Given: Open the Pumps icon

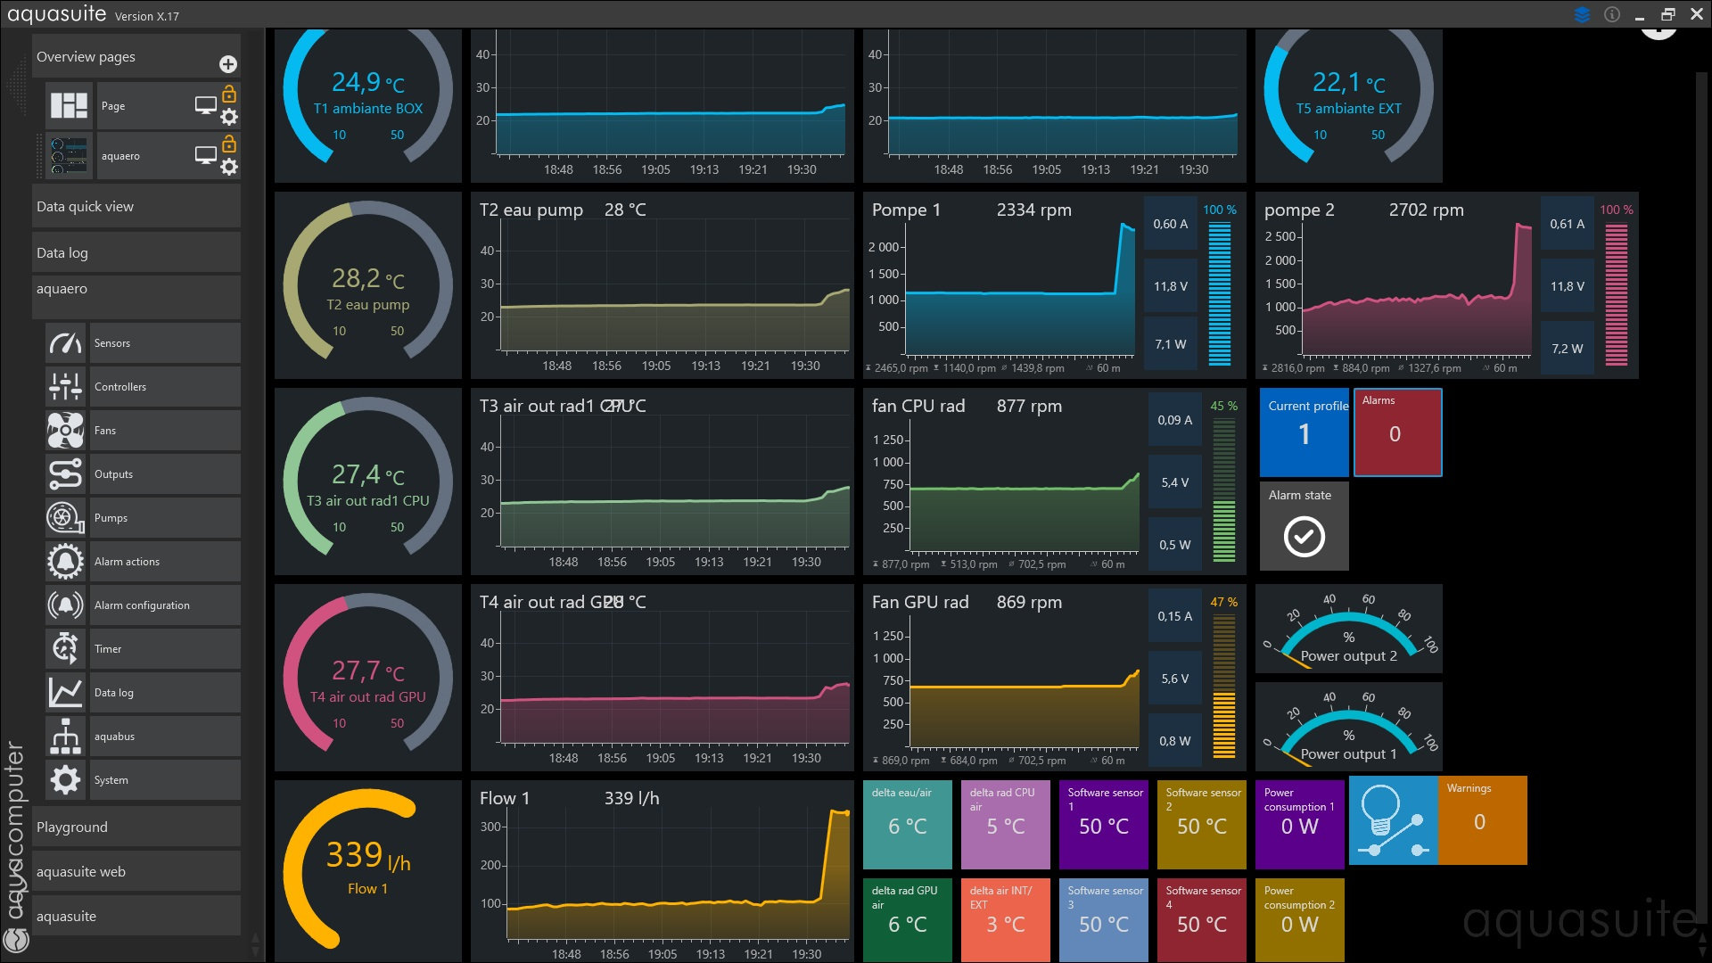Looking at the screenshot, I should tap(65, 518).
